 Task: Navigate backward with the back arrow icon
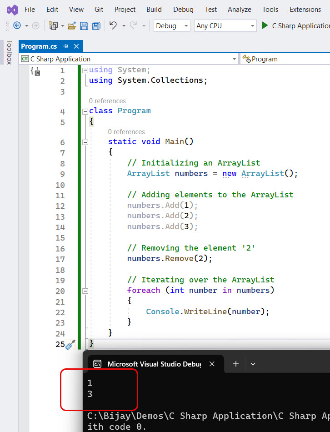[x=17, y=25]
